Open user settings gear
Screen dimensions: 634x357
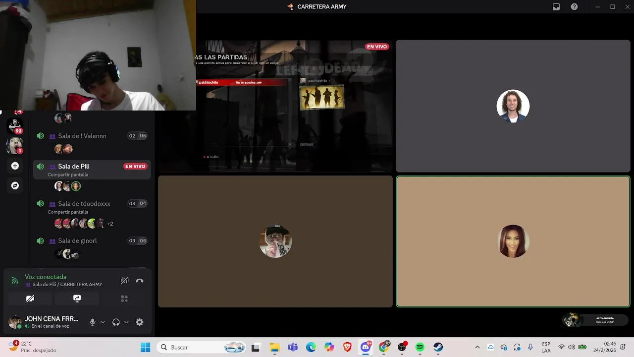pyautogui.click(x=140, y=322)
